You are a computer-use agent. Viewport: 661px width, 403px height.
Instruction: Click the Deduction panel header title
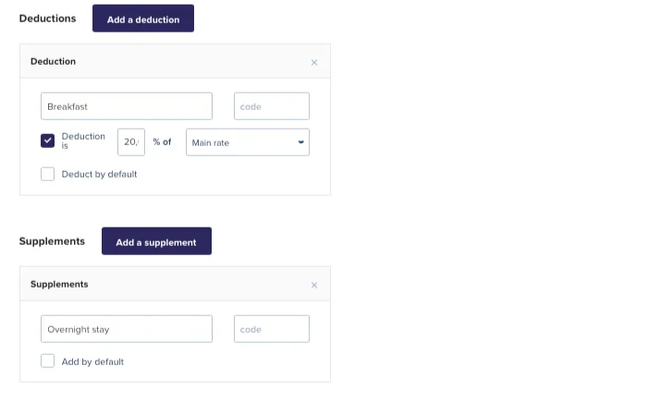pyautogui.click(x=54, y=62)
